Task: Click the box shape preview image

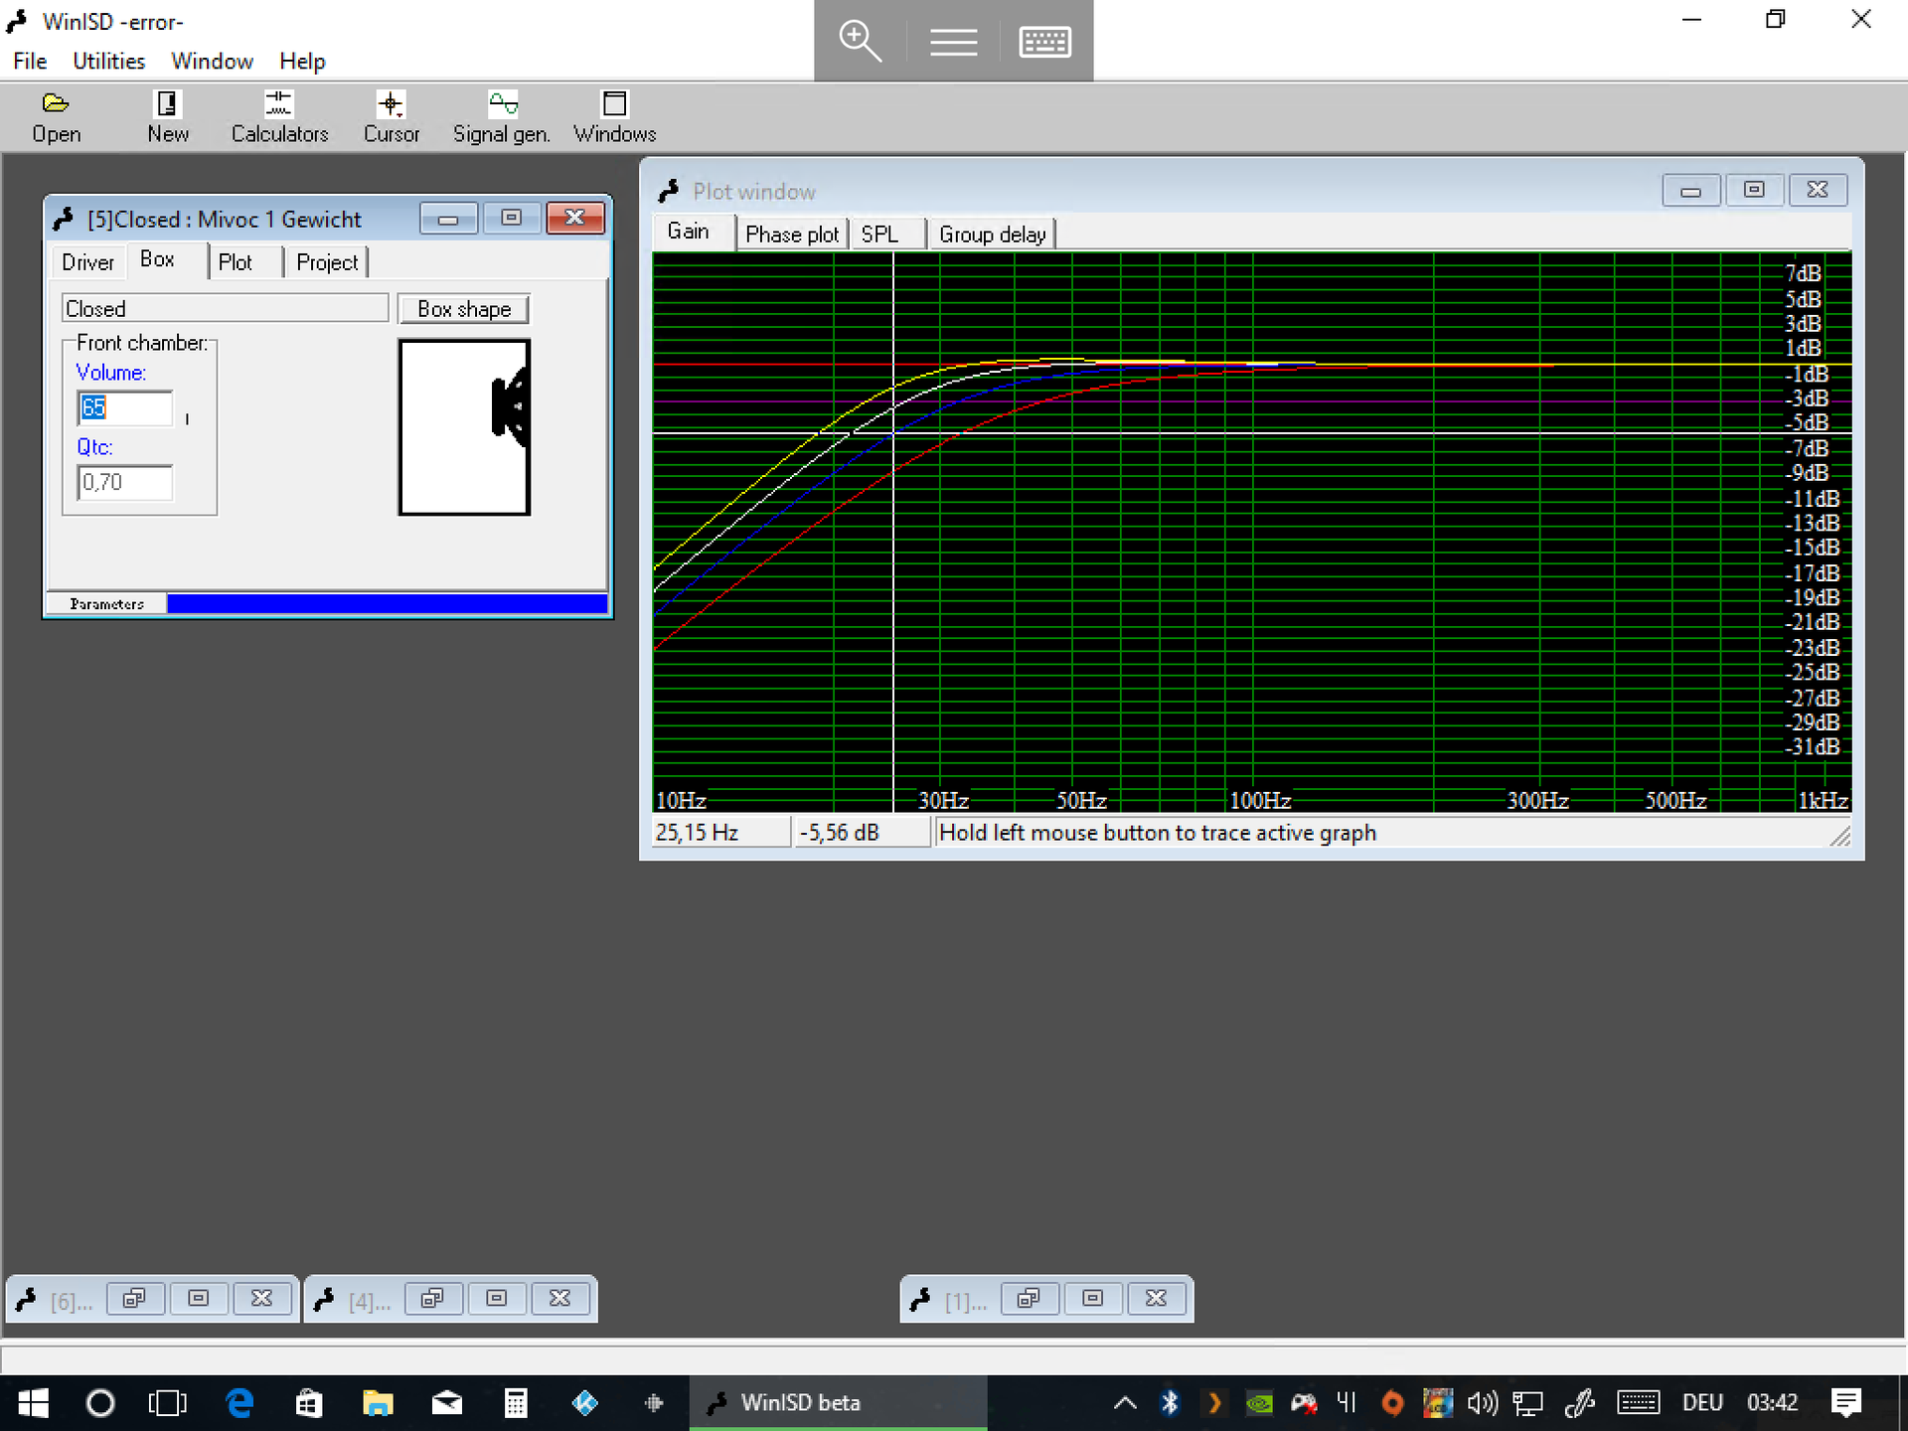Action: click(464, 427)
